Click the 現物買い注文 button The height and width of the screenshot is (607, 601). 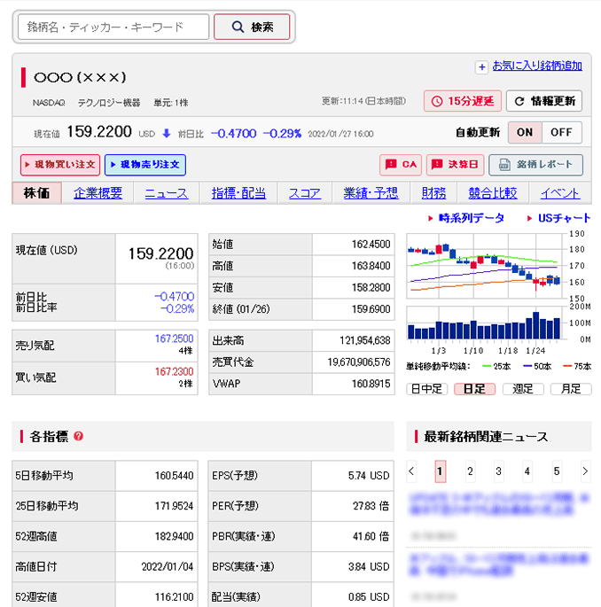pos(60,165)
